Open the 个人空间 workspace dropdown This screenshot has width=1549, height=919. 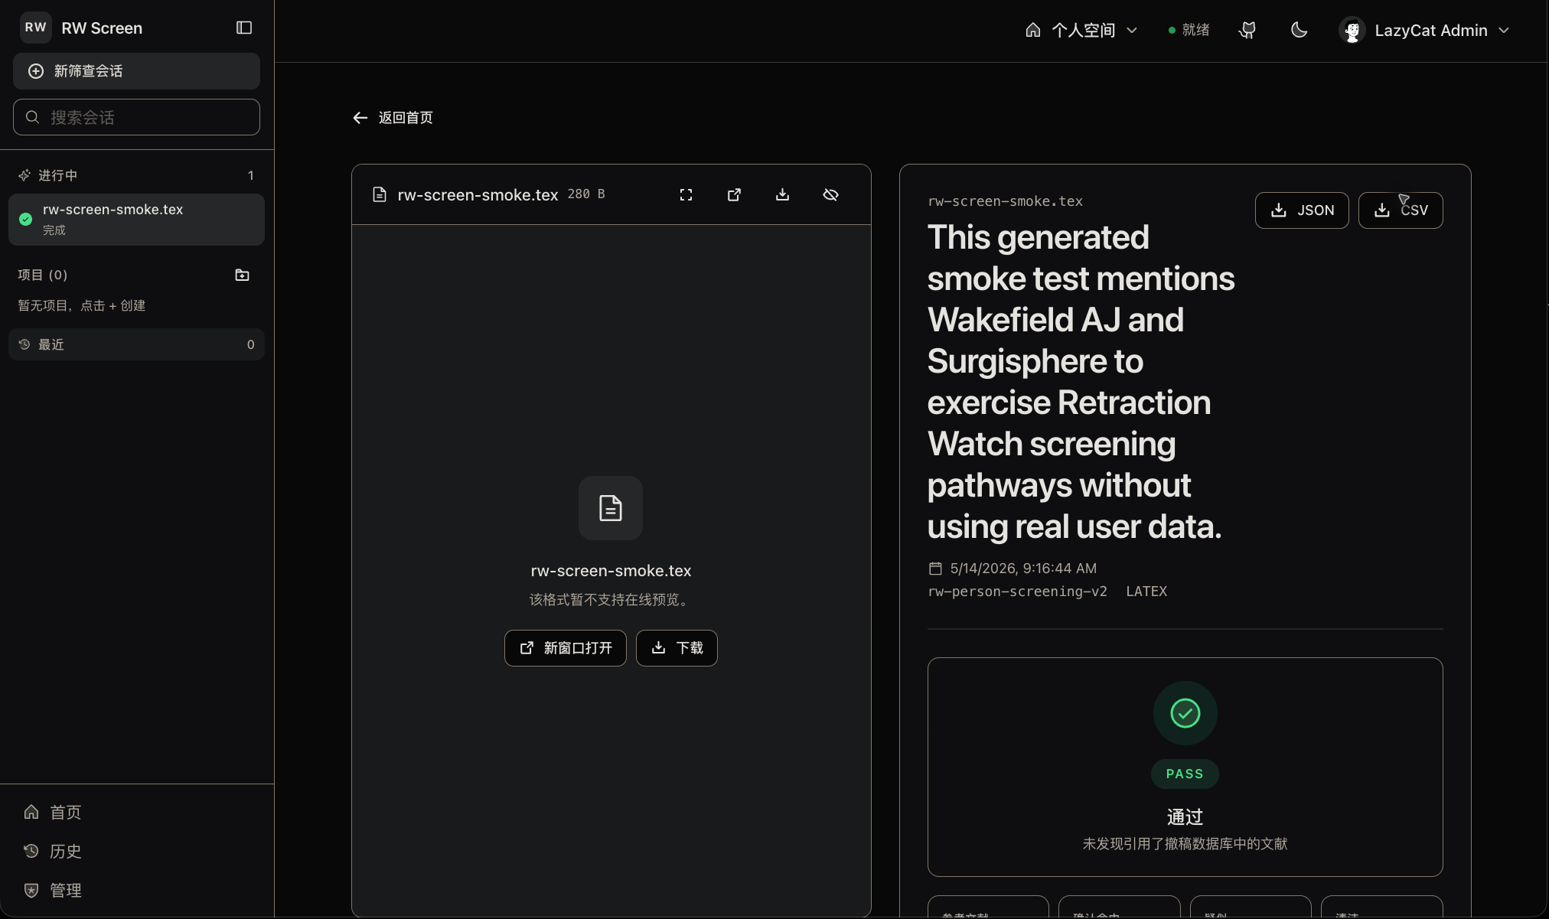click(x=1081, y=30)
